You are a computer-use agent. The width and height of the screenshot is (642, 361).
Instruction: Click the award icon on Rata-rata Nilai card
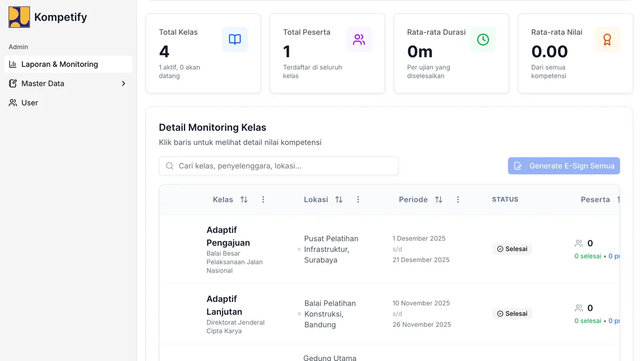607,39
